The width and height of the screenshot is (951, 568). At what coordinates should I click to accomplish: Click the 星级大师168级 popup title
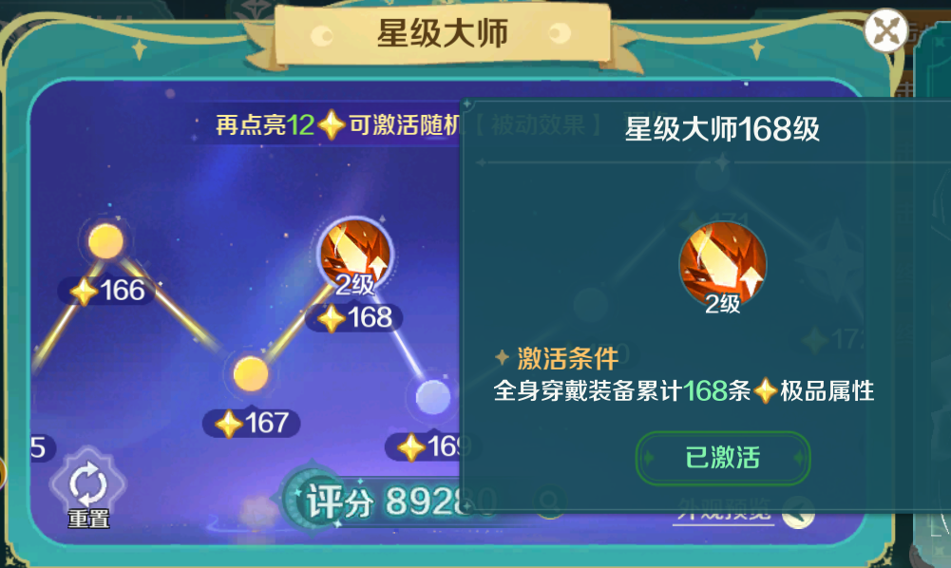click(x=722, y=129)
